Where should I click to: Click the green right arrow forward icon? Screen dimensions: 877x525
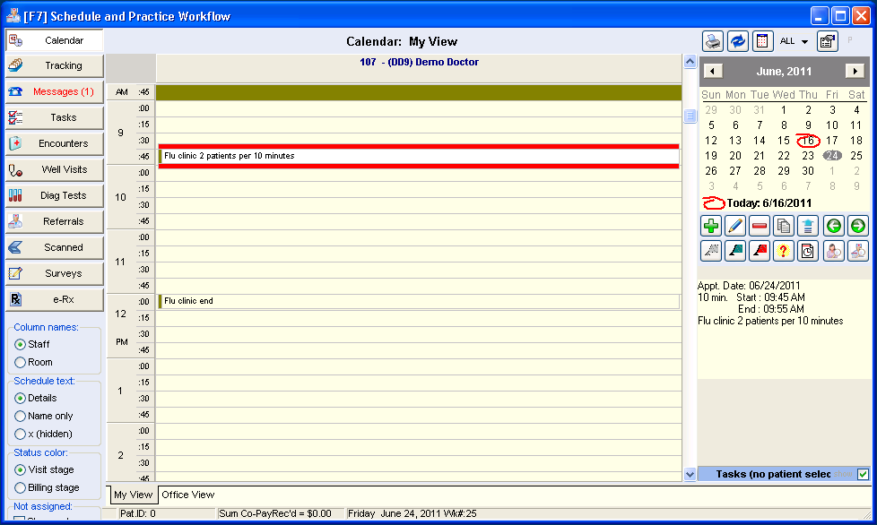pyautogui.click(x=858, y=226)
